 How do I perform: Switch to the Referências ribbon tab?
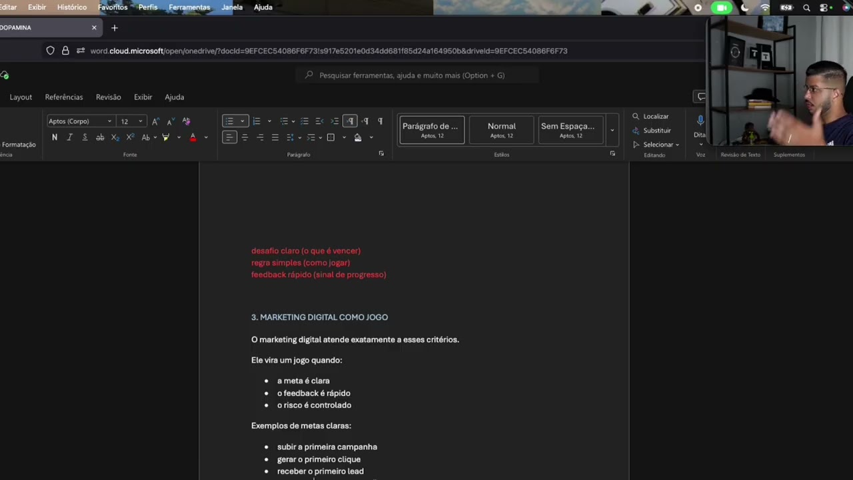coord(64,97)
